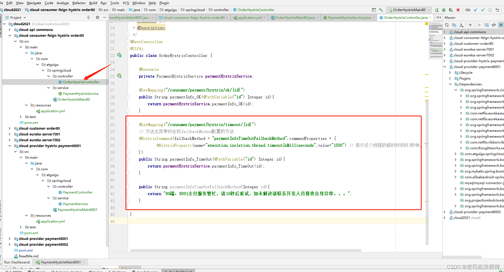Add a Maven project with the plus icon
Viewport: 504px width, 272px height.
pyautogui.click(x=470, y=25)
